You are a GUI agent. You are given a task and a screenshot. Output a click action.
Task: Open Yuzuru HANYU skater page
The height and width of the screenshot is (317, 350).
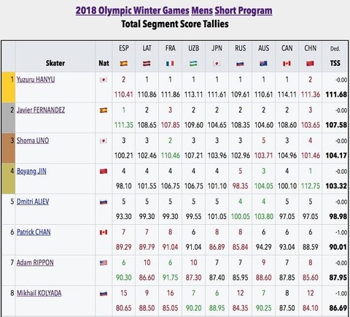point(36,80)
